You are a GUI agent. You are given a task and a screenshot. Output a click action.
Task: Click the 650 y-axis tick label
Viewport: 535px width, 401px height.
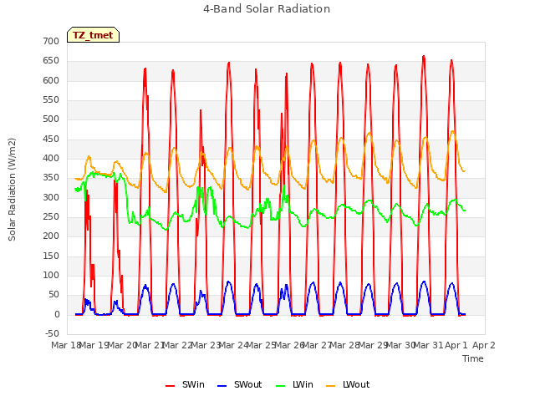pyautogui.click(x=51, y=61)
